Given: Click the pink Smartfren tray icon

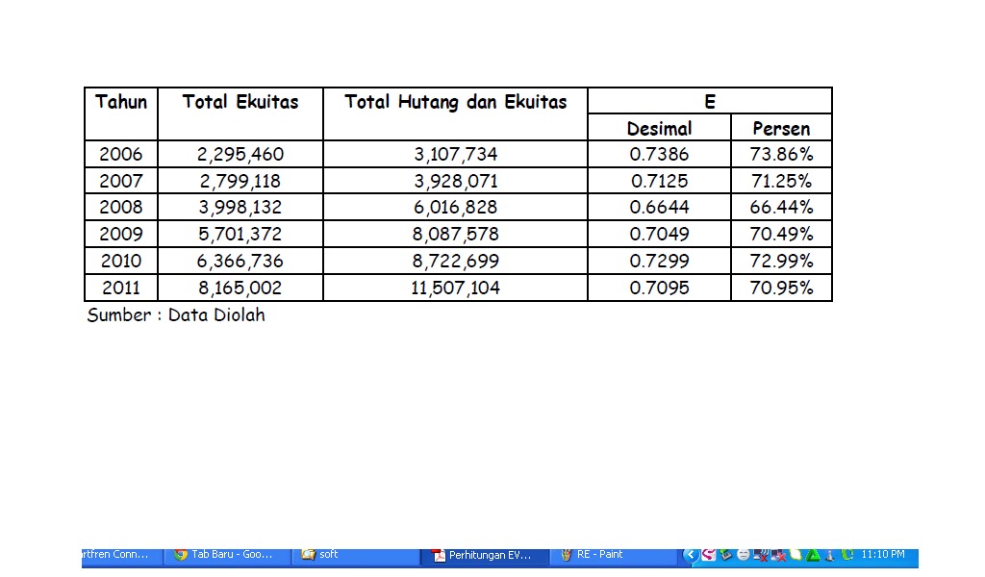Looking at the screenshot, I should tap(707, 555).
